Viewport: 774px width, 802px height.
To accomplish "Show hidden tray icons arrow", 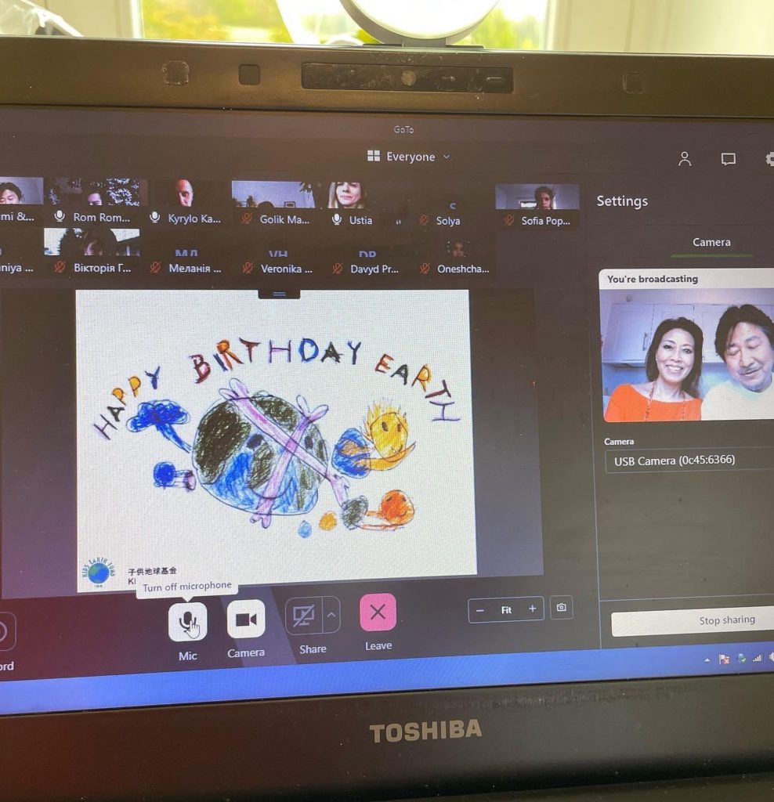I will [x=707, y=660].
